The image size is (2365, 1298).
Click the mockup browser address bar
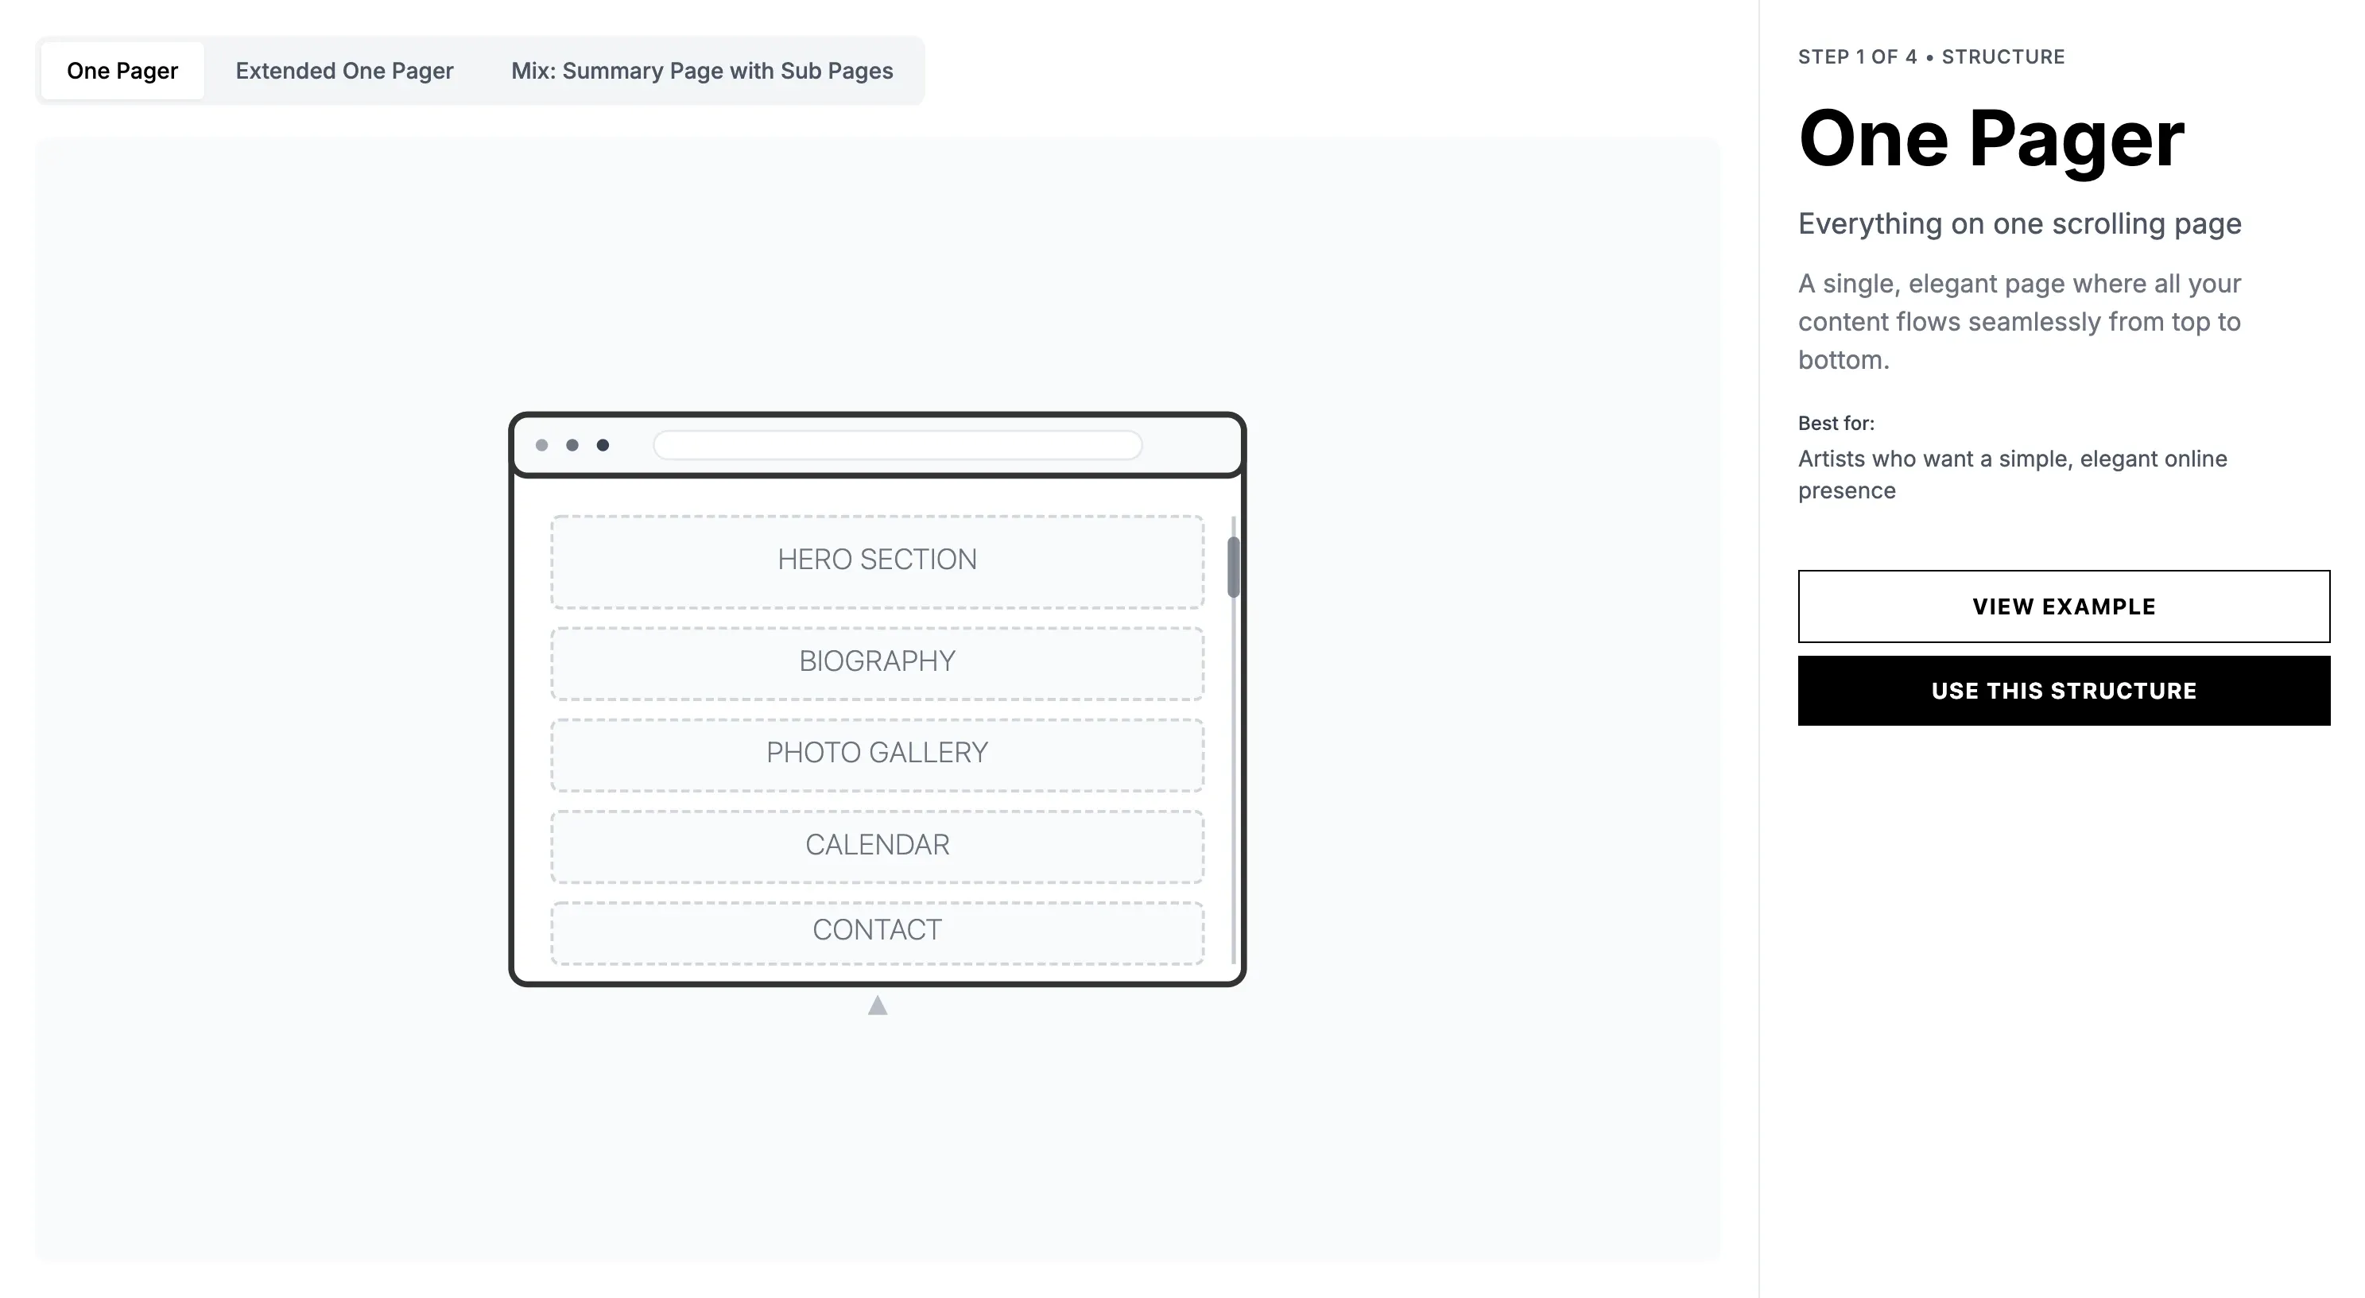click(x=897, y=445)
